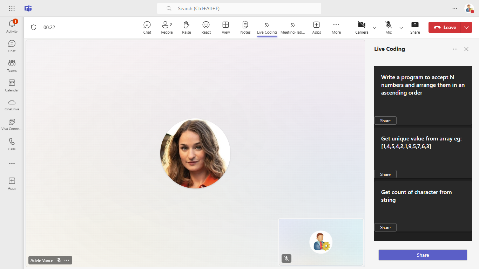Raise your hand in meeting
Viewport: 479px width, 269px height.
(187, 27)
